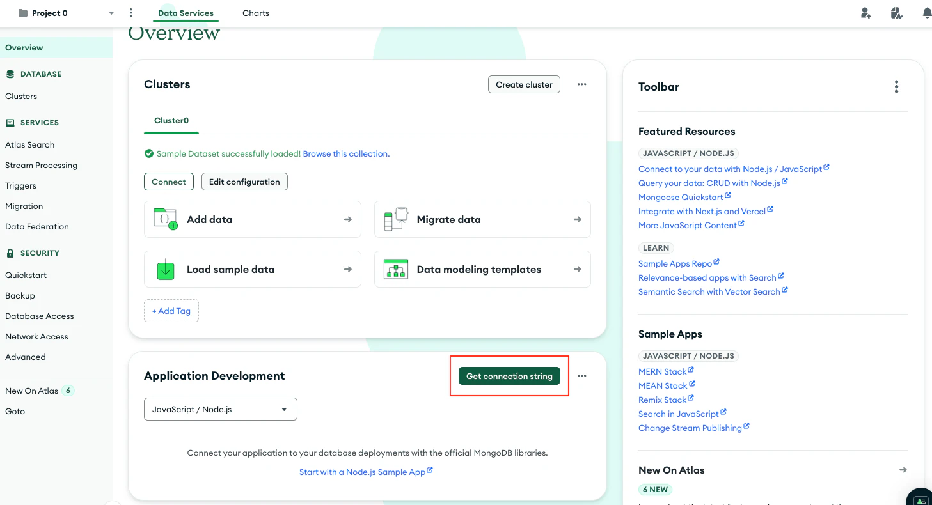
Task: Click Get connection string button
Action: click(509, 376)
